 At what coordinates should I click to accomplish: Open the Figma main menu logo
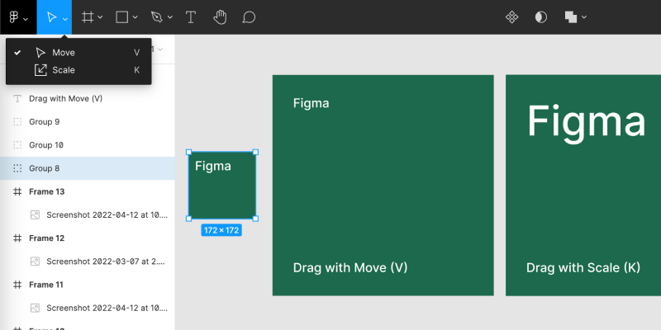pyautogui.click(x=14, y=17)
